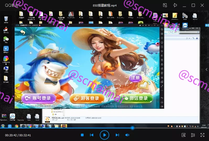Select the bin folder in Explorer tree
Viewport: 209px width, 141px height.
click(55, 114)
